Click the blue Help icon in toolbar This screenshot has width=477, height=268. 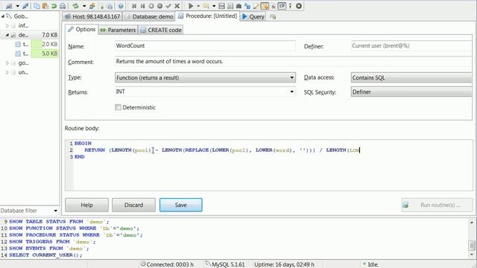pyautogui.click(x=121, y=6)
